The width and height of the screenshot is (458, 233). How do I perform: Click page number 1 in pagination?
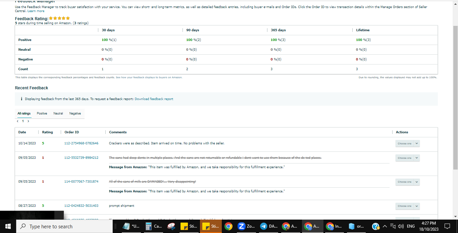[x=23, y=121]
